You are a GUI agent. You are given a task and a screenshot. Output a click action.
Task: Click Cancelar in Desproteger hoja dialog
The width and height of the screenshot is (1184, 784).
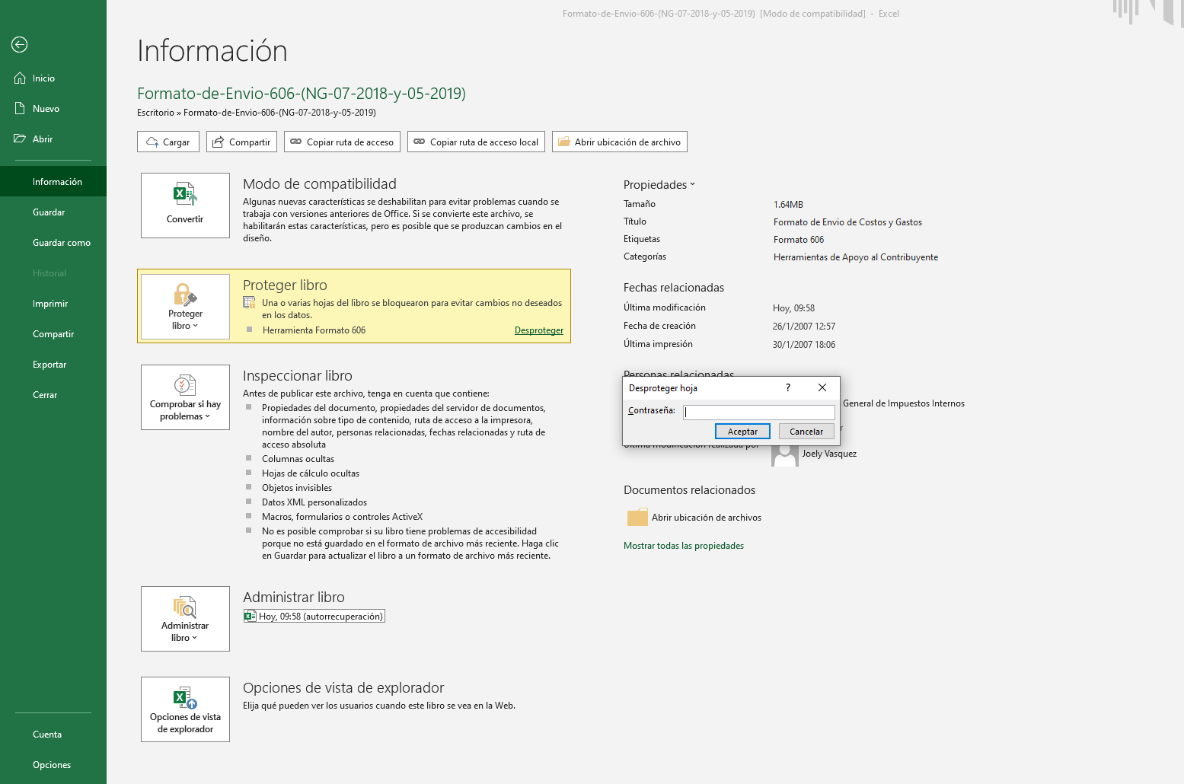pos(806,432)
